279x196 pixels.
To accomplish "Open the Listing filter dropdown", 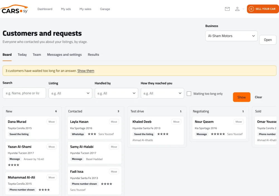I will coord(70,93).
